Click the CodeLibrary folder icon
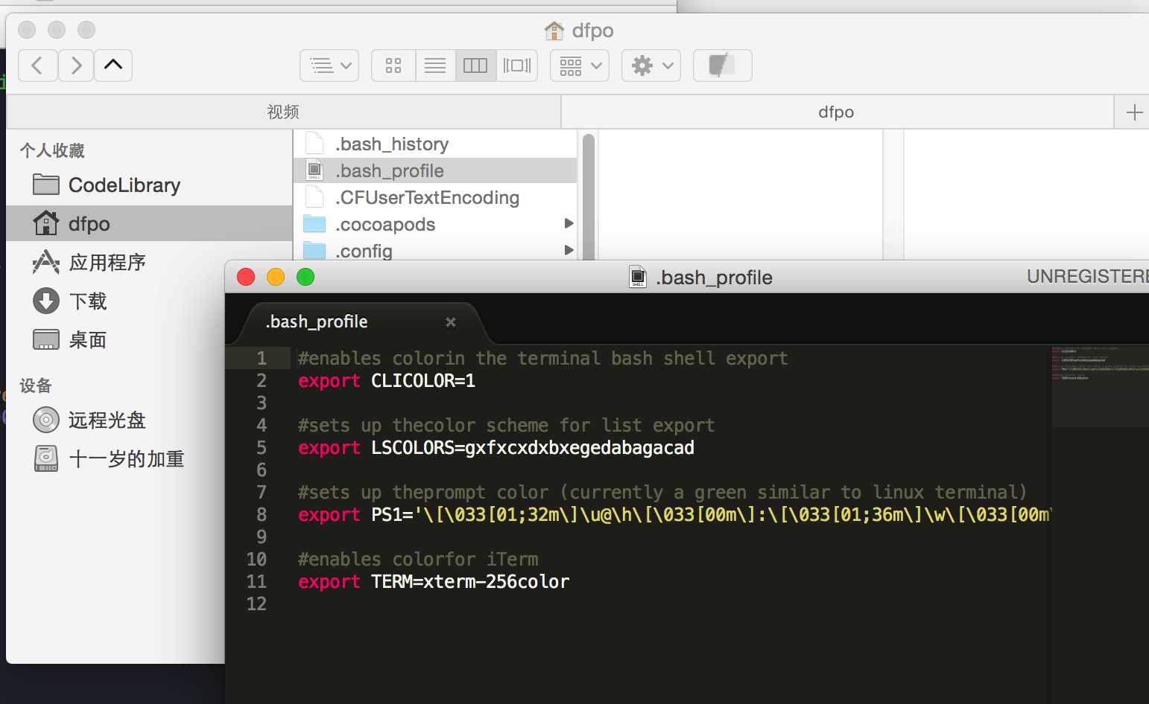 click(46, 185)
